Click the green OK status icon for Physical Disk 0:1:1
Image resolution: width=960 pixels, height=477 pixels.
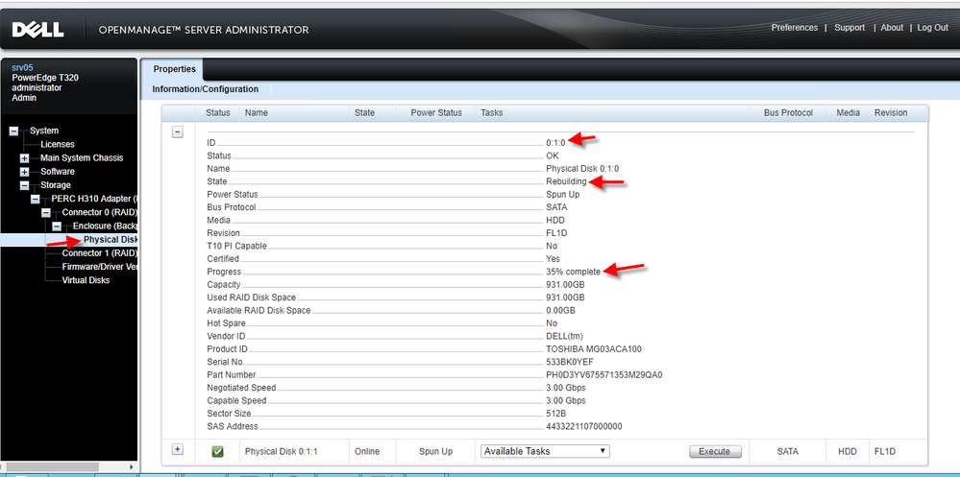[x=217, y=451]
